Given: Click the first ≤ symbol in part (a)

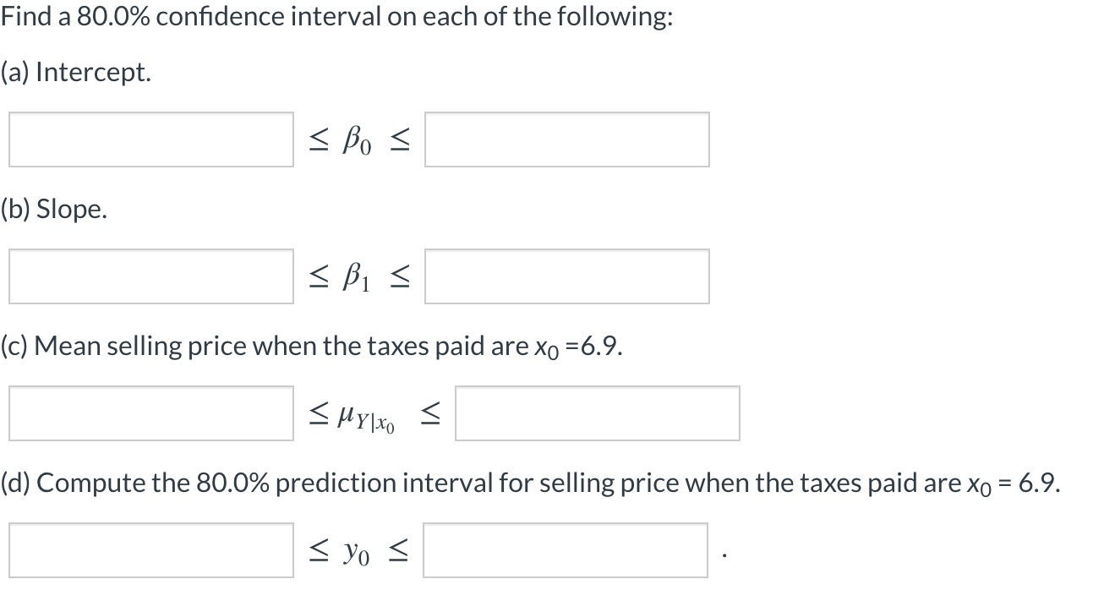Looking at the screenshot, I should coord(318,139).
